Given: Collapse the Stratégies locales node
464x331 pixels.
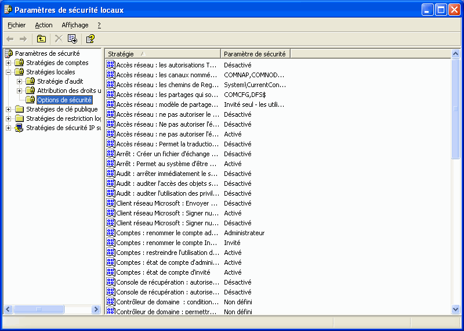Looking at the screenshot, I should (8, 72).
